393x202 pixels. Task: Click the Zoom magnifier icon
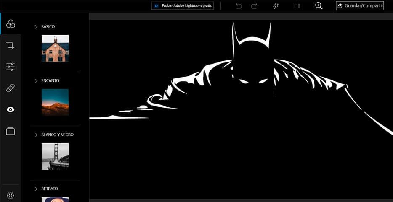tap(319, 6)
